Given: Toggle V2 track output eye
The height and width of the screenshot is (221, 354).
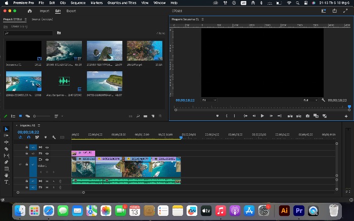Looking at the screenshot, I should pos(47,154).
